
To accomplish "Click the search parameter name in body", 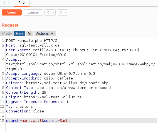I will (13, 121).
